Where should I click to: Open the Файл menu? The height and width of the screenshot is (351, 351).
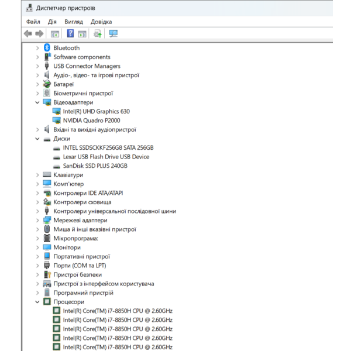coord(33,22)
